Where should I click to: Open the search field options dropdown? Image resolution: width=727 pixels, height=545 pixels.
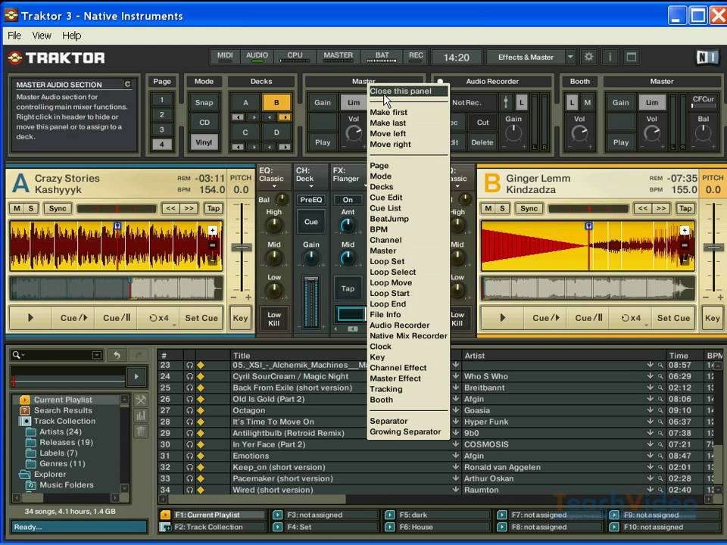[96, 355]
